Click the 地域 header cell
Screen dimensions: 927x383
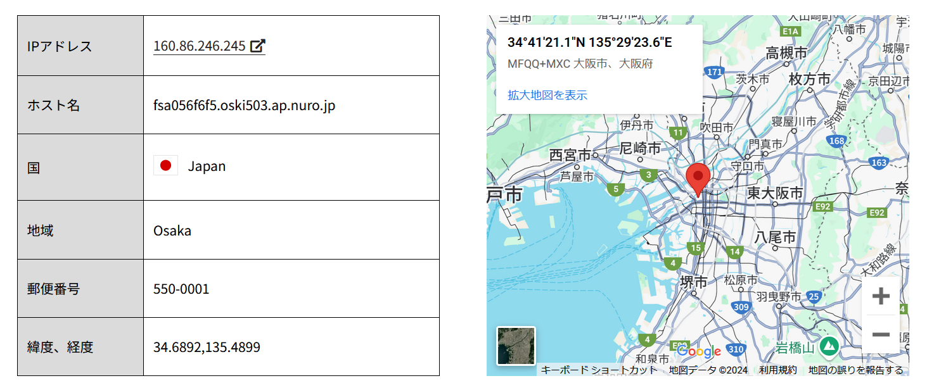(80, 230)
